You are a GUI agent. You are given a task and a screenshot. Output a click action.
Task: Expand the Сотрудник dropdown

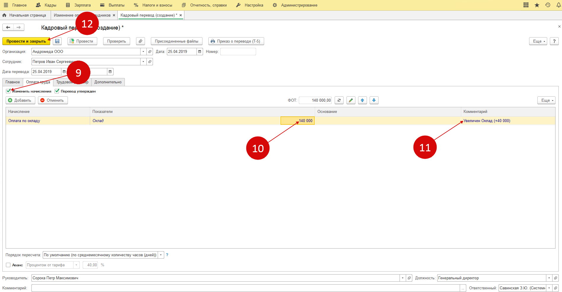click(x=143, y=61)
